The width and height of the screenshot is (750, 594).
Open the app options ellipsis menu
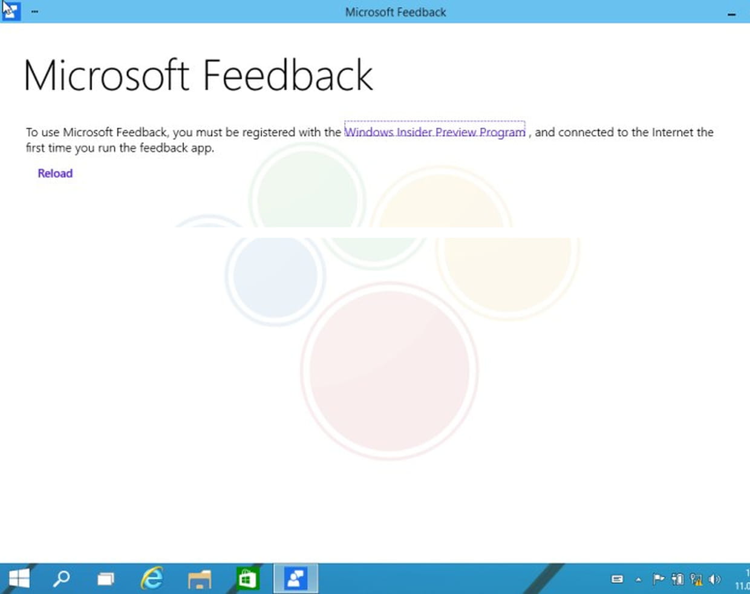click(x=34, y=11)
